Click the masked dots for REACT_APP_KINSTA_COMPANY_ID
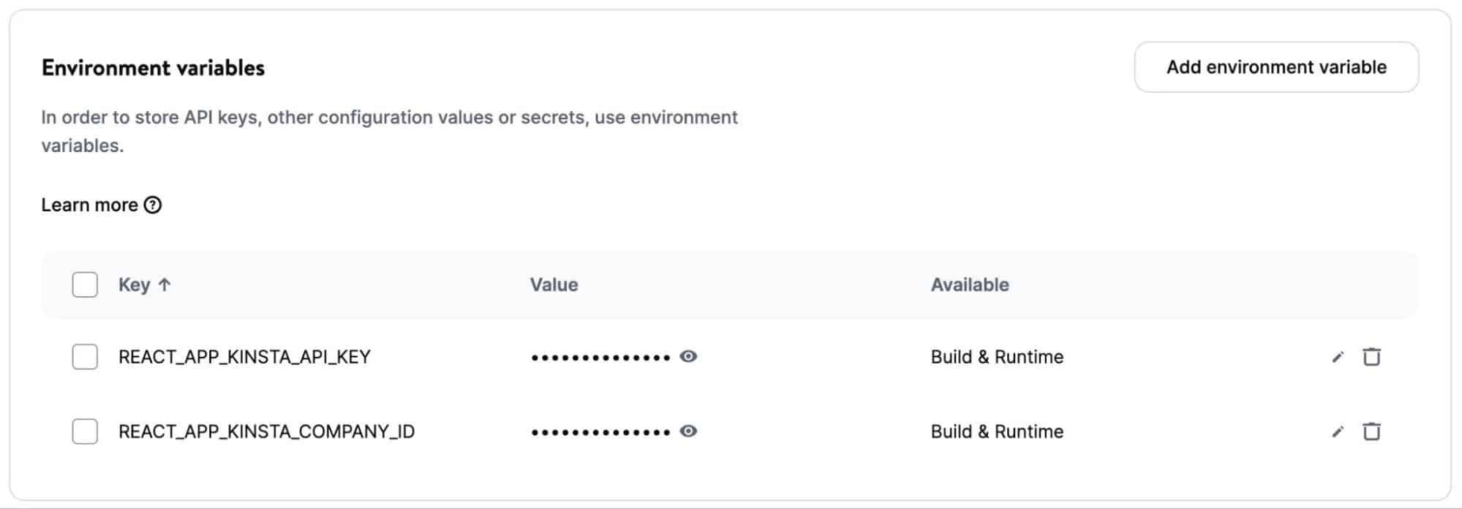This screenshot has height=509, width=1462. pyautogui.click(x=600, y=431)
